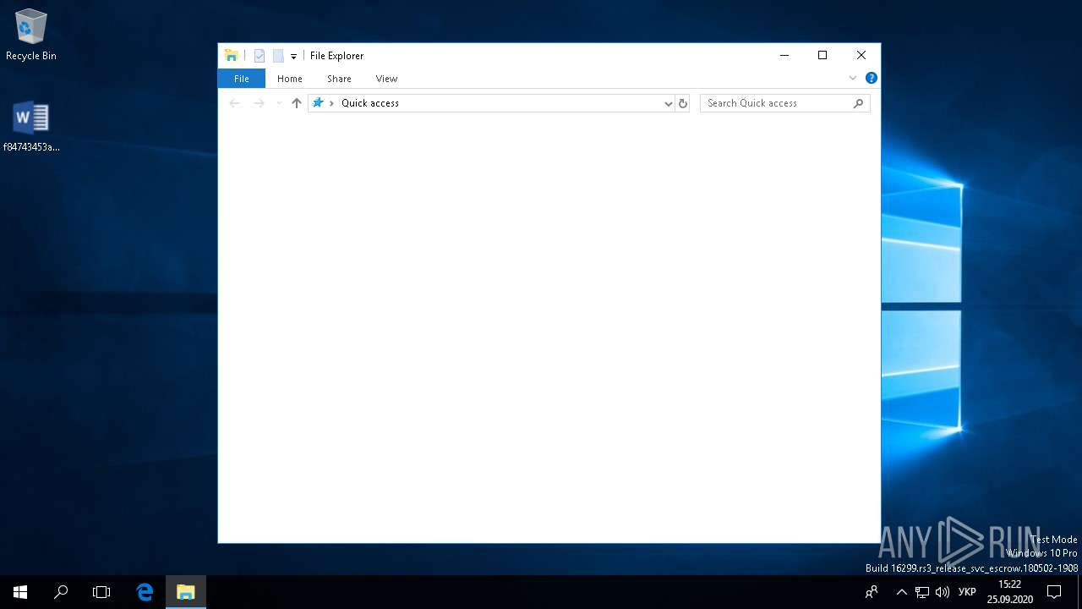Click the search magnifier icon
The image size is (1082, 609).
[859, 103]
